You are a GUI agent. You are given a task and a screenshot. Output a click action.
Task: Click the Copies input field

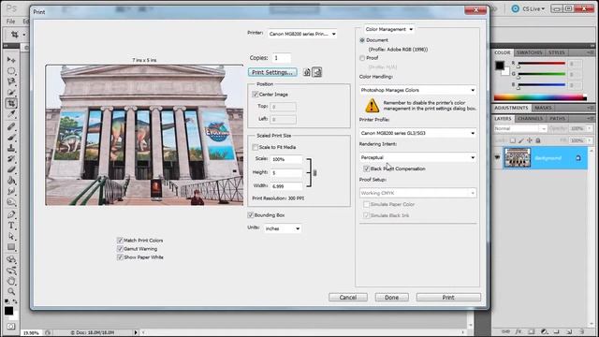click(x=282, y=58)
